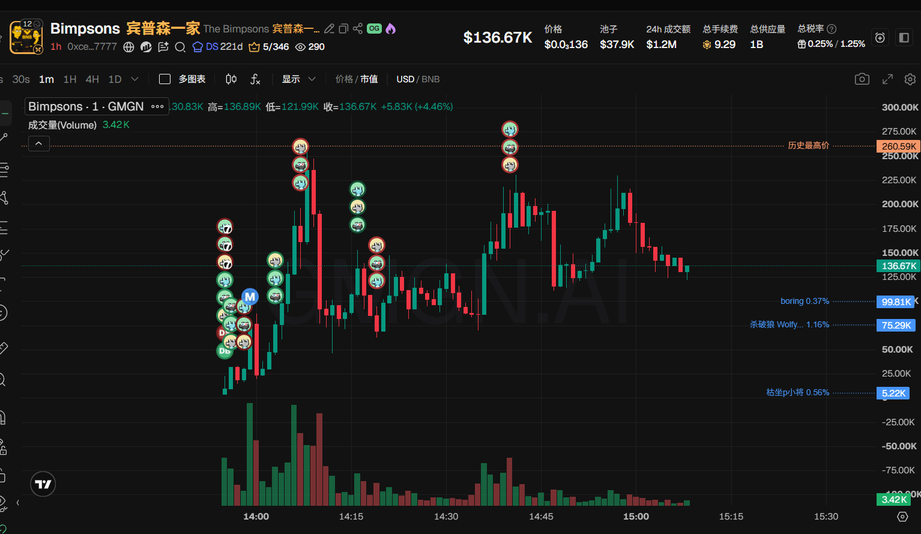Click the eye watchers count 290
The height and width of the screenshot is (534, 921).
coord(310,47)
